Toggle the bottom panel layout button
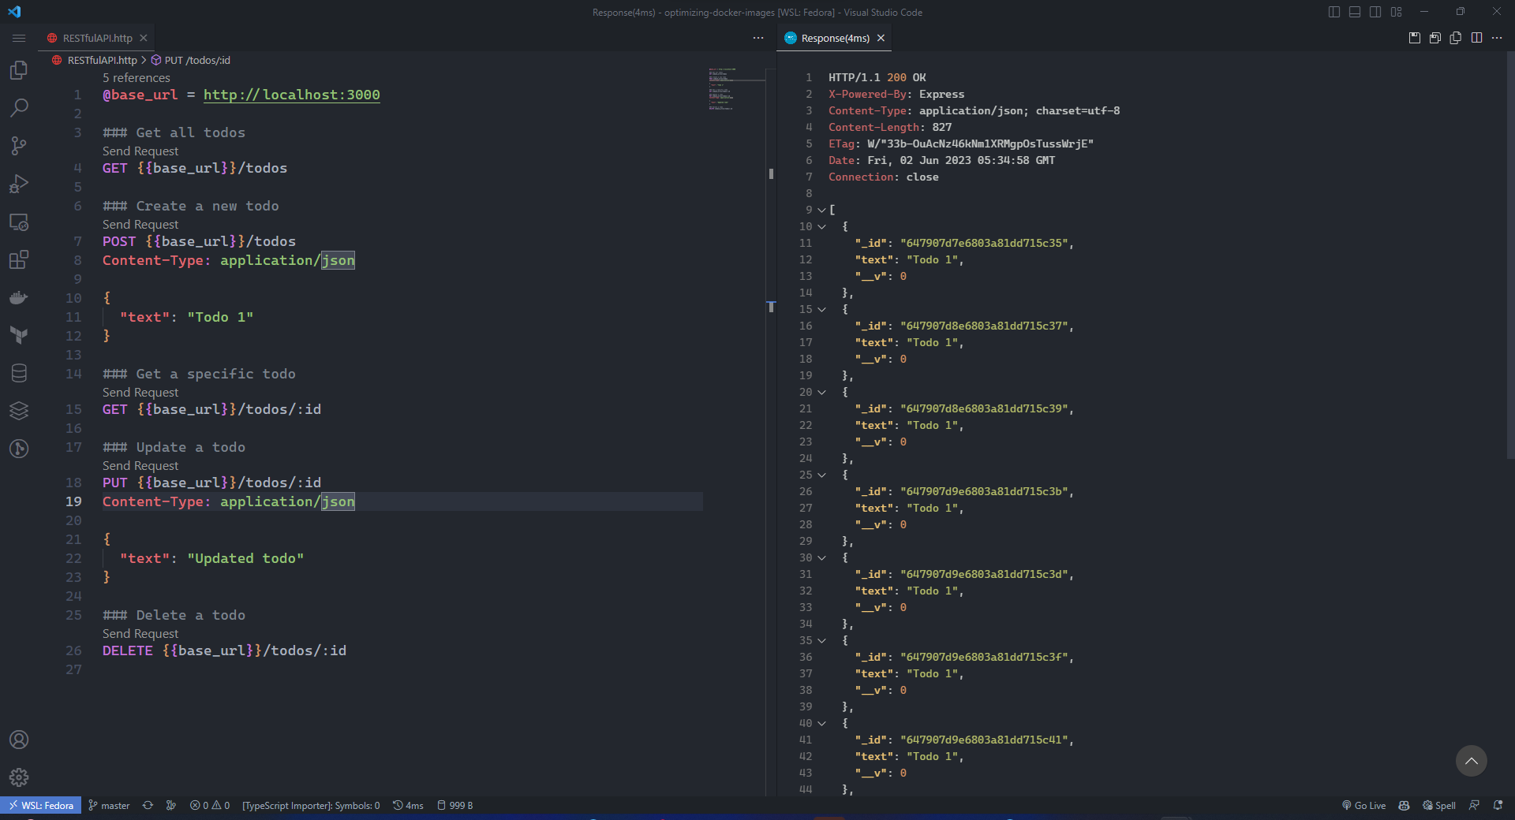The image size is (1515, 820). point(1355,12)
